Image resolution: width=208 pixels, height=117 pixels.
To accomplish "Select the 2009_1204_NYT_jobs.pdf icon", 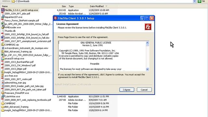I will point(3,14).
